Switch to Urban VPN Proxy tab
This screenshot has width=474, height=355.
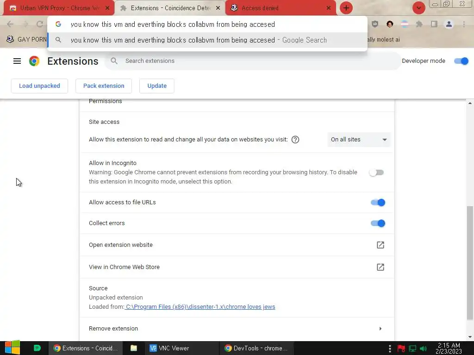point(59,8)
